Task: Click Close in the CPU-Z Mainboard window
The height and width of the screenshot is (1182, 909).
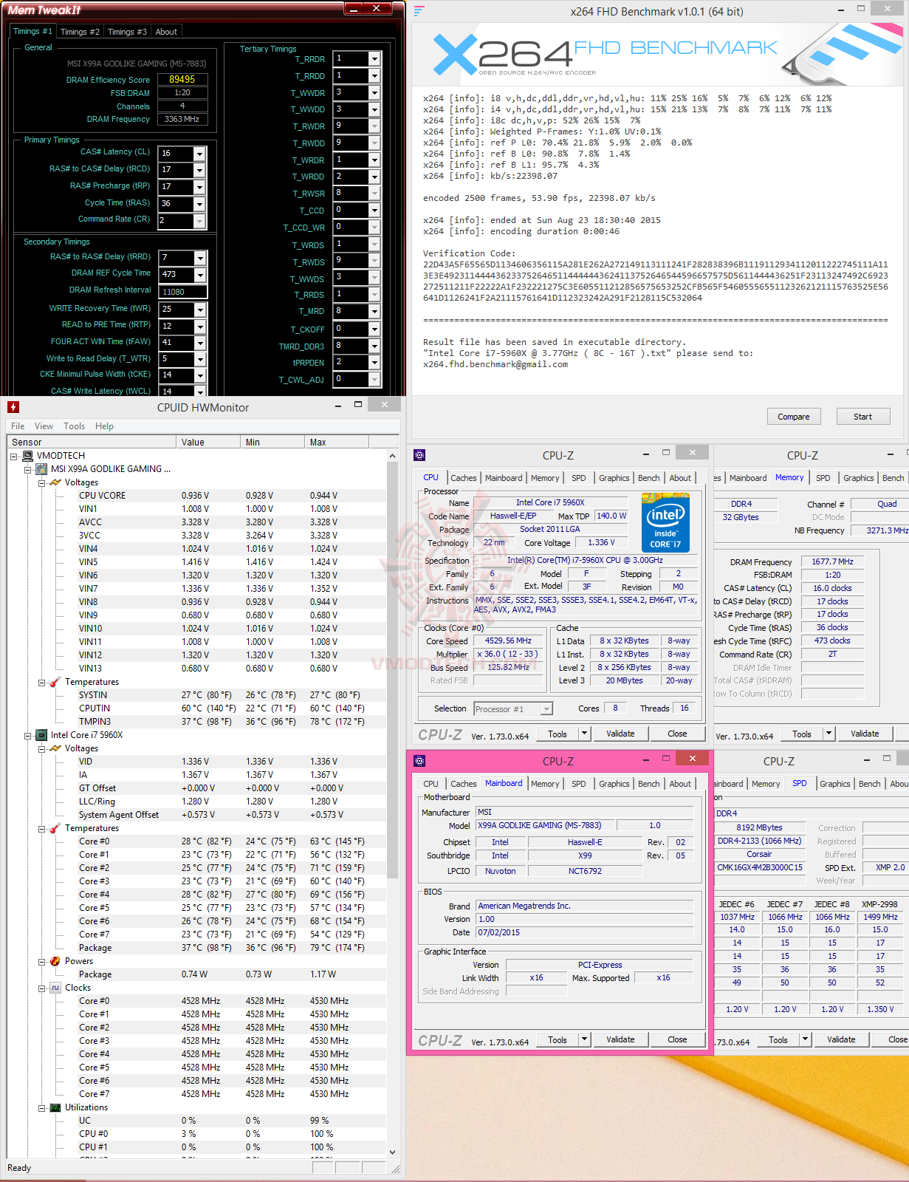Action: [x=677, y=1039]
